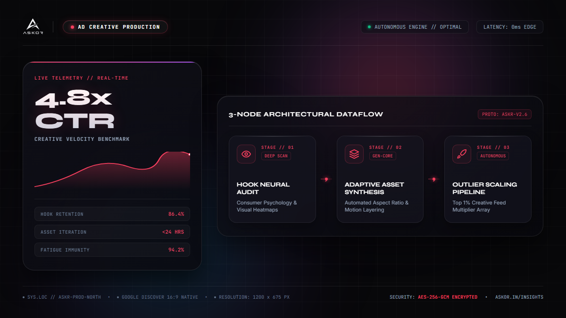Select the FATIGUE IMMUNITY 94.2% row
Image resolution: width=566 pixels, height=318 pixels.
tap(112, 250)
